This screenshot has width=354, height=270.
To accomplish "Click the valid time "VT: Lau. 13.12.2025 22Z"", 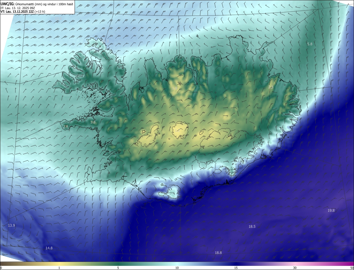I will tap(17, 12).
